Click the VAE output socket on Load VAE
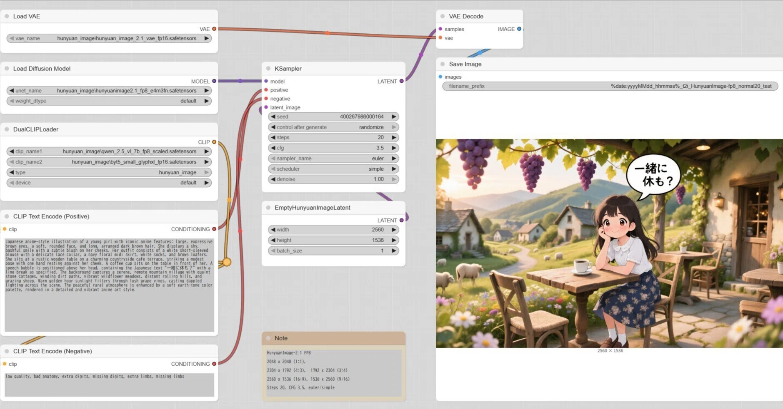The width and height of the screenshot is (783, 409). [x=214, y=29]
